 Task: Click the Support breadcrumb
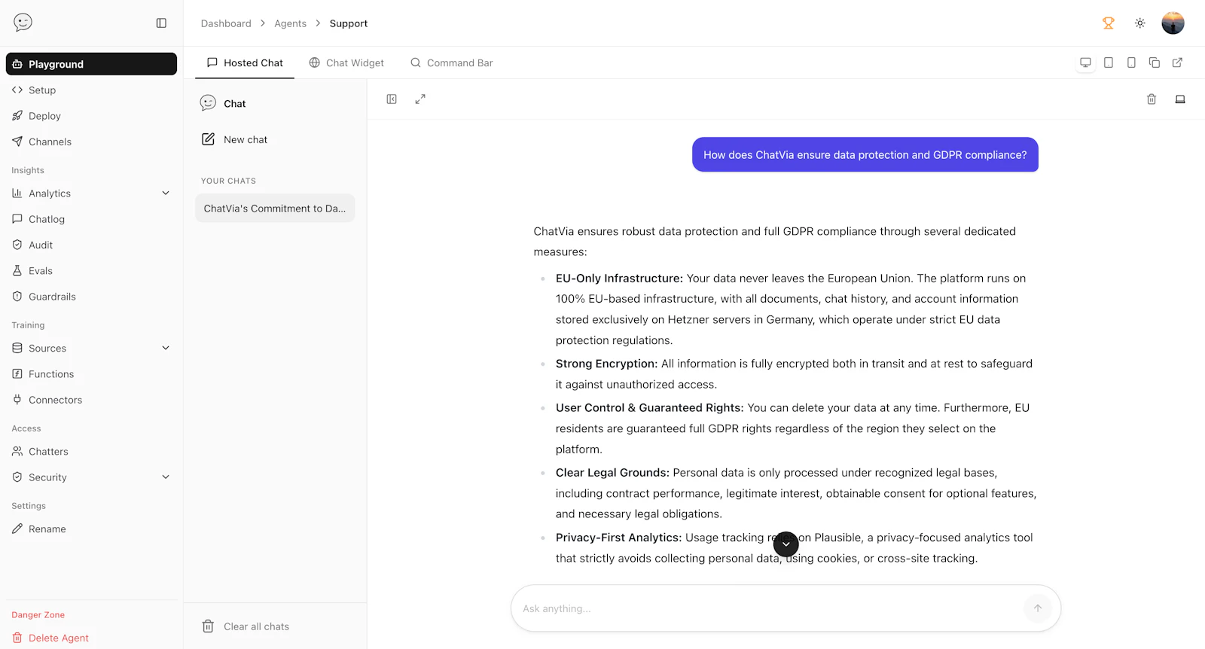[x=349, y=23]
